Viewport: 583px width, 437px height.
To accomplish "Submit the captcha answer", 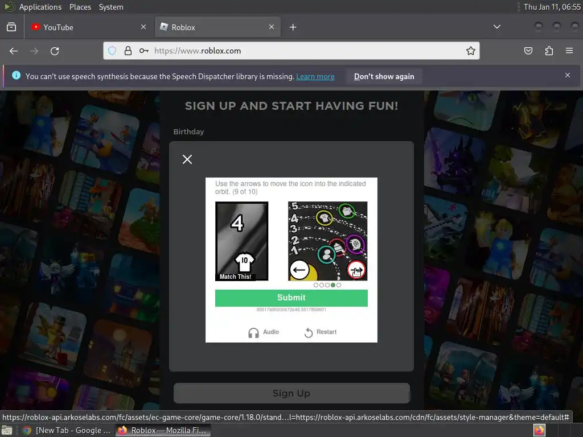I will tap(291, 298).
